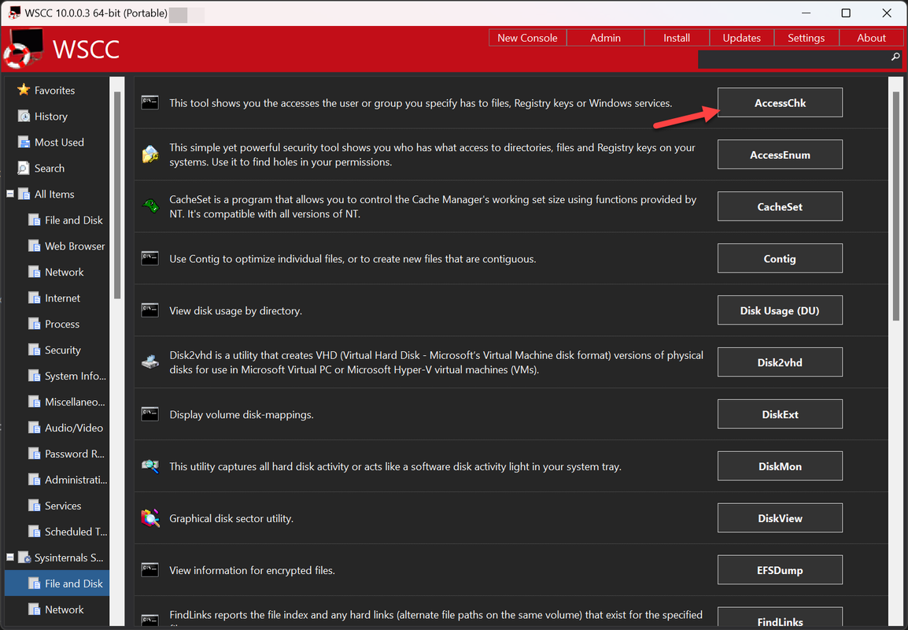Click the EFSDump console icon
Image resolution: width=908 pixels, height=630 pixels.
[x=150, y=569]
